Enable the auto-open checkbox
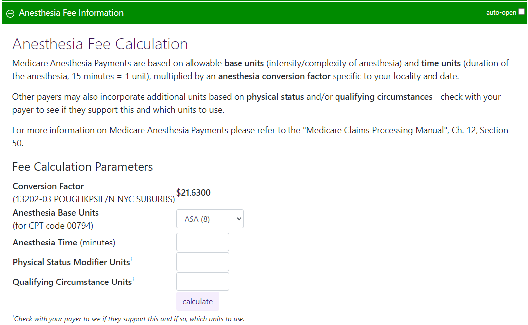This screenshot has height=325, width=528. coord(521,12)
